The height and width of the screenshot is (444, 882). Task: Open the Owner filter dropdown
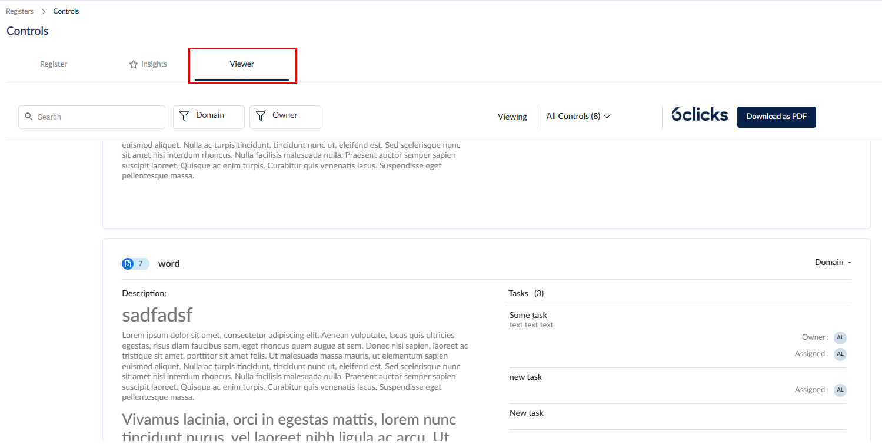pos(285,117)
